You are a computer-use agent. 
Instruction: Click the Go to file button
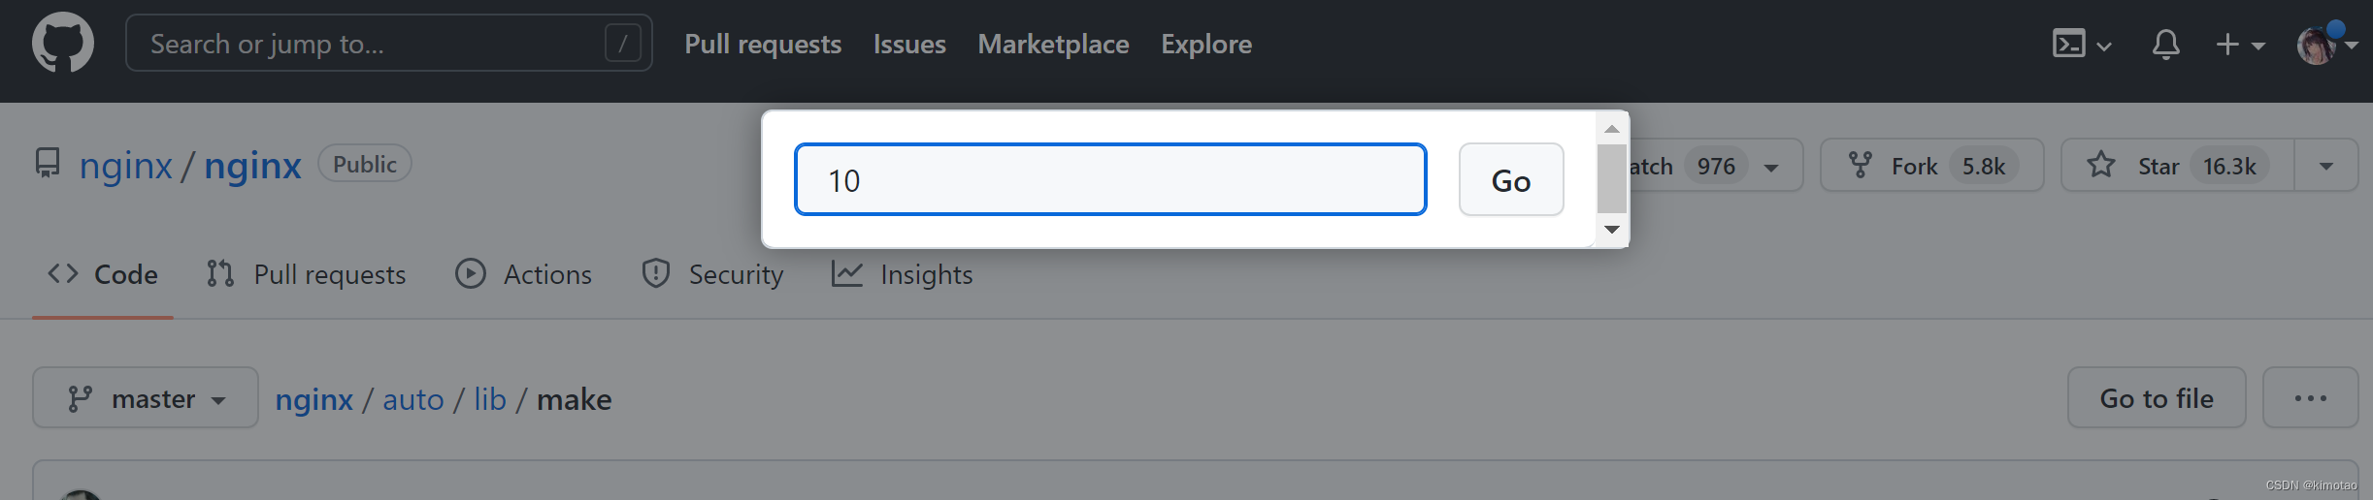point(2157,398)
